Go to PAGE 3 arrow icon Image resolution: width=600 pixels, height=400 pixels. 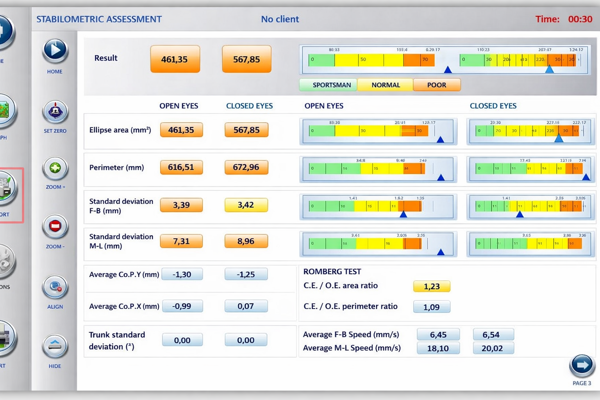tap(582, 365)
